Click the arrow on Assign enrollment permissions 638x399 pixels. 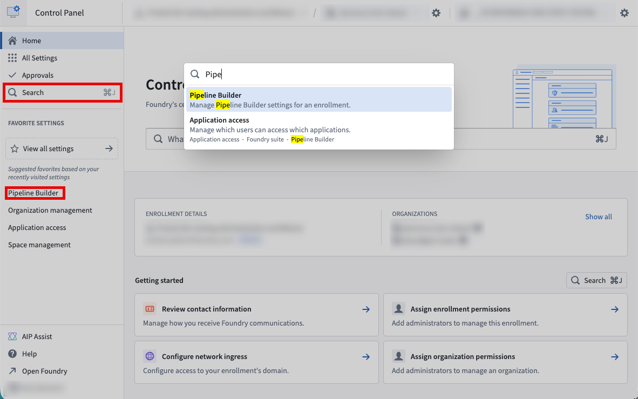coord(615,309)
